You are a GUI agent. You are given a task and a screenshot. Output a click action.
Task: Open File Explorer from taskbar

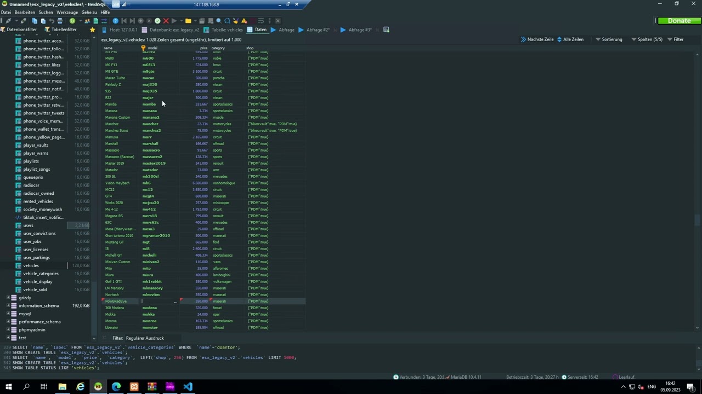click(x=63, y=386)
